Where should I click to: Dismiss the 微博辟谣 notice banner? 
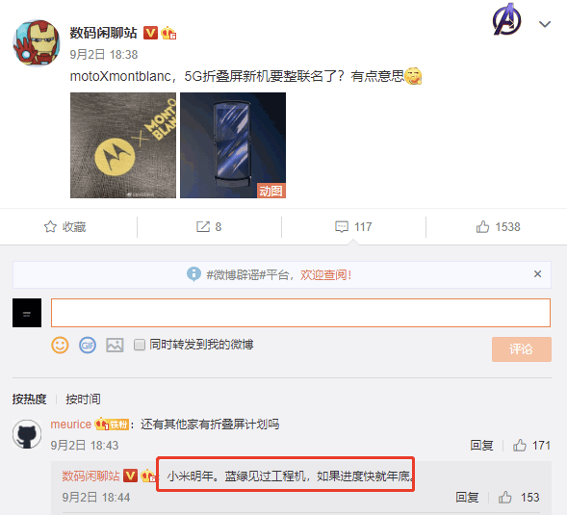point(537,274)
